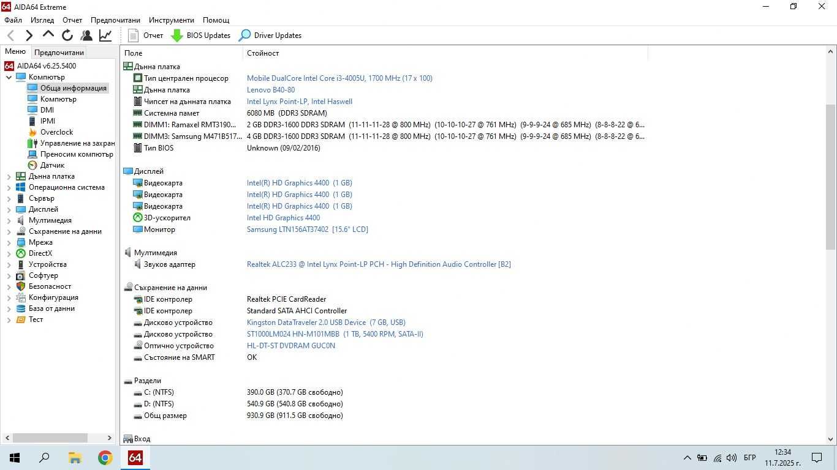The height and width of the screenshot is (470, 837).
Task: Click the Тест tree icon
Action: [x=21, y=319]
